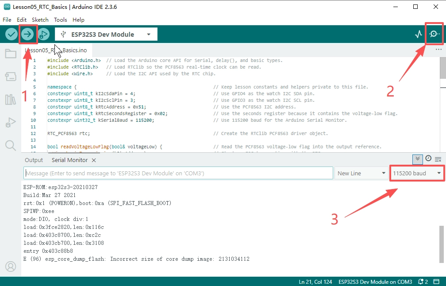The width and height of the screenshot is (446, 286).
Task: Click the line including <Wire.h>
Action: pyautogui.click(x=131, y=73)
